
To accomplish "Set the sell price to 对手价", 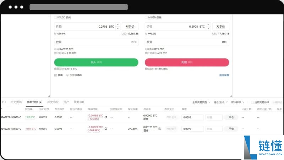I will click(220, 26).
